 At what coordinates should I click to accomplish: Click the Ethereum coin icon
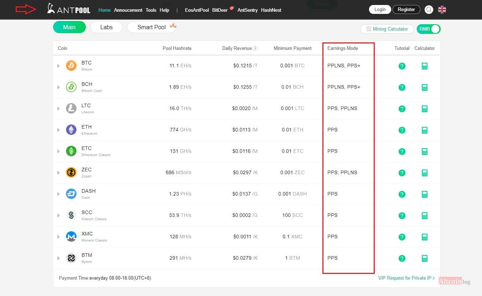71,130
